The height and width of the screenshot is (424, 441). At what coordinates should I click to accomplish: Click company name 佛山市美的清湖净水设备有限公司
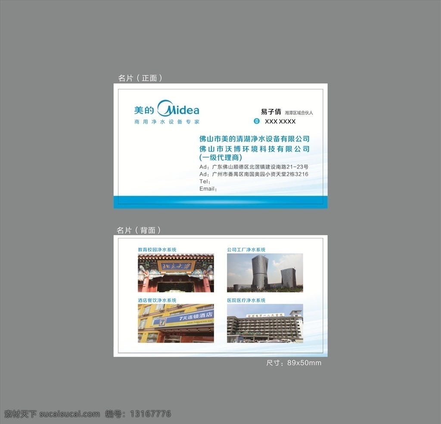coord(255,139)
